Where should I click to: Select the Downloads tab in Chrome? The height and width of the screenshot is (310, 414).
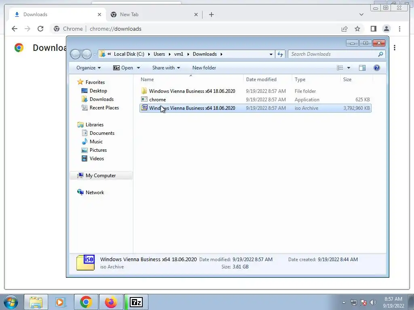click(x=57, y=15)
